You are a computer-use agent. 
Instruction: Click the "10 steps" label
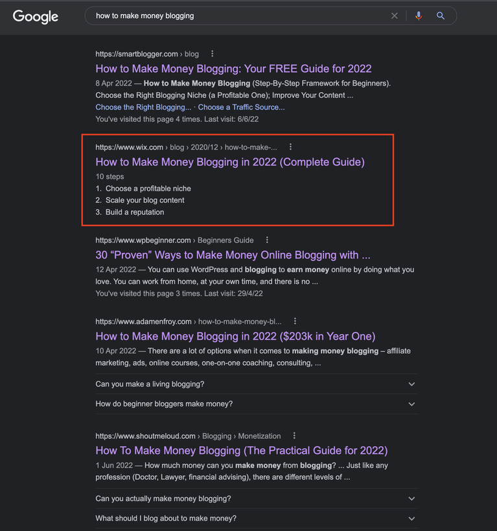click(x=110, y=177)
